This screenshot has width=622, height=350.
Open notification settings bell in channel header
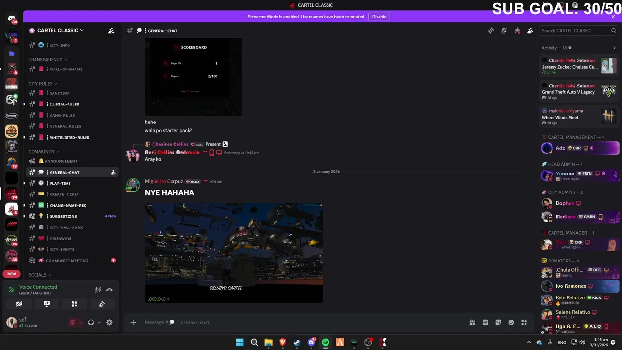click(504, 30)
